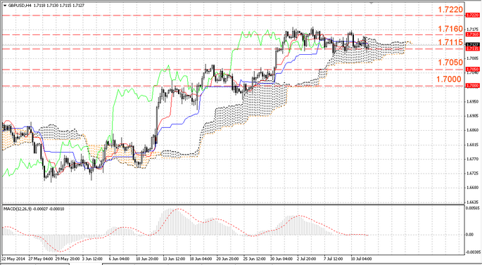
Task: Click the black current price tag 1.7127
Action: click(x=473, y=44)
